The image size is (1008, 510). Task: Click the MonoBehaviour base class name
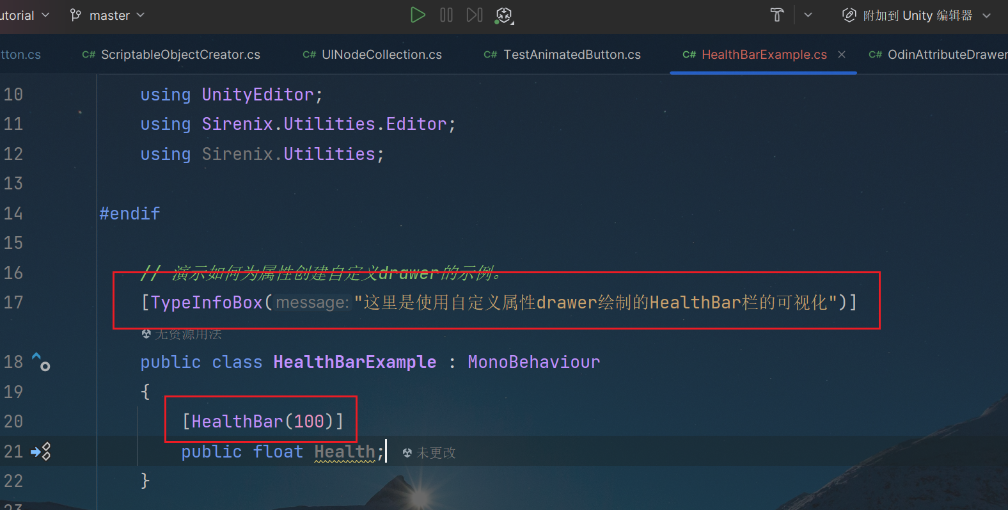click(x=533, y=362)
